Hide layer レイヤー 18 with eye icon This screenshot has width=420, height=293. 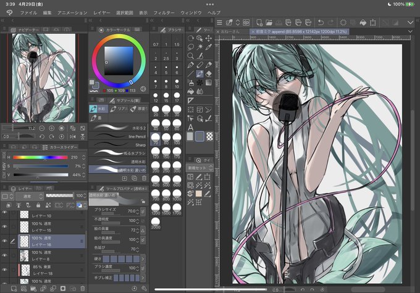[4, 270]
